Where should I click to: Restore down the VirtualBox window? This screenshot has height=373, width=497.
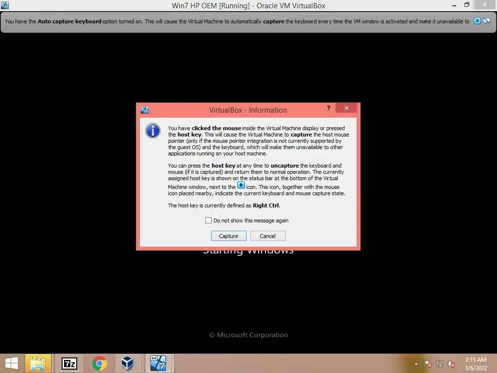point(466,5)
